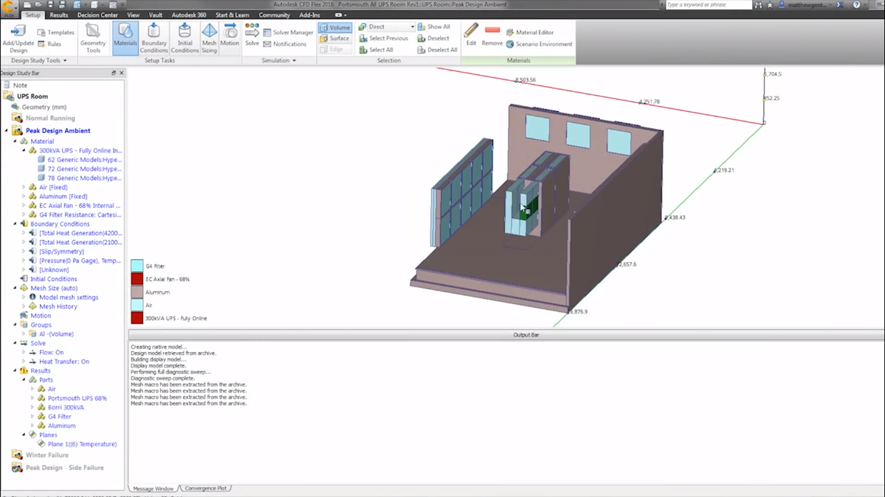Select Initial Conditions tree item
885x497 pixels.
53,279
